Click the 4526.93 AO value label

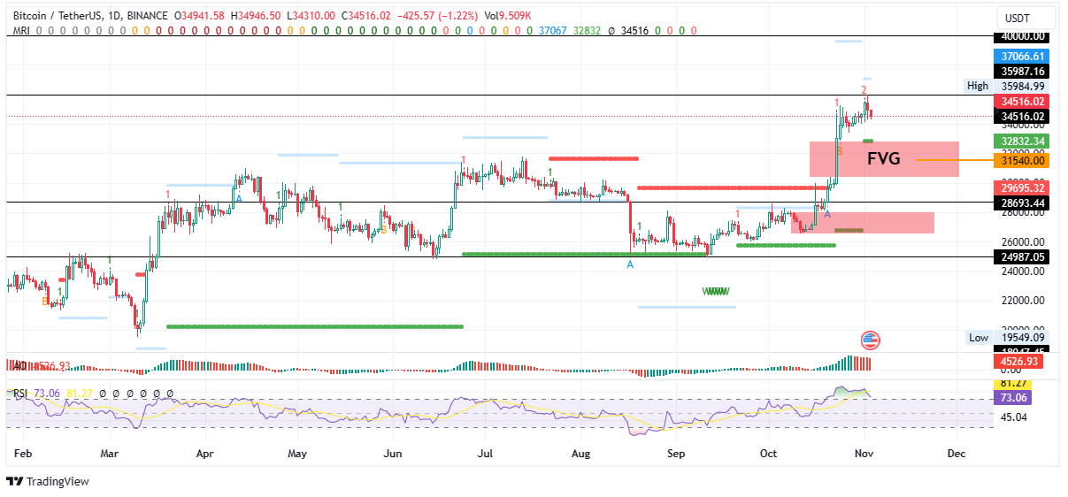coord(1020,362)
